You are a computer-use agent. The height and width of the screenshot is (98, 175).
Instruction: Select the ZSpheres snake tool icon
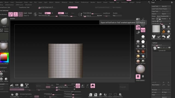tap(159, 37)
